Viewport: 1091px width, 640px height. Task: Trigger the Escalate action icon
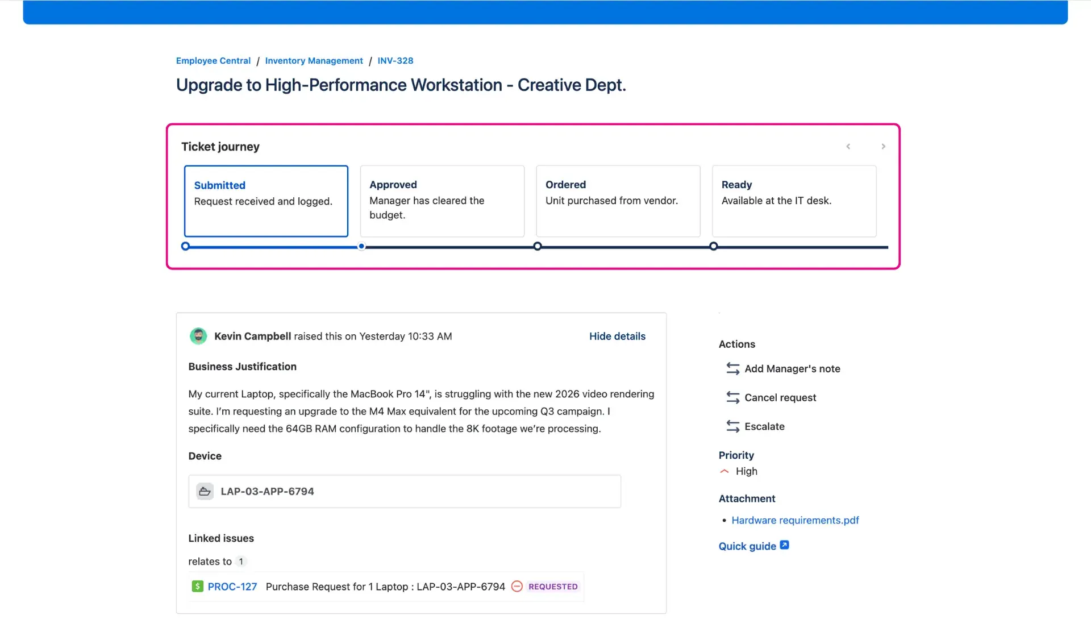pos(732,426)
